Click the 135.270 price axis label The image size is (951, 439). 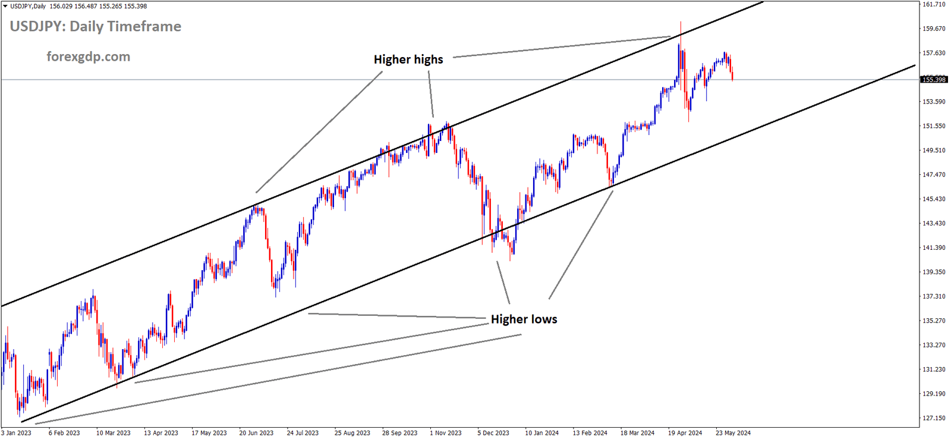[x=934, y=321]
